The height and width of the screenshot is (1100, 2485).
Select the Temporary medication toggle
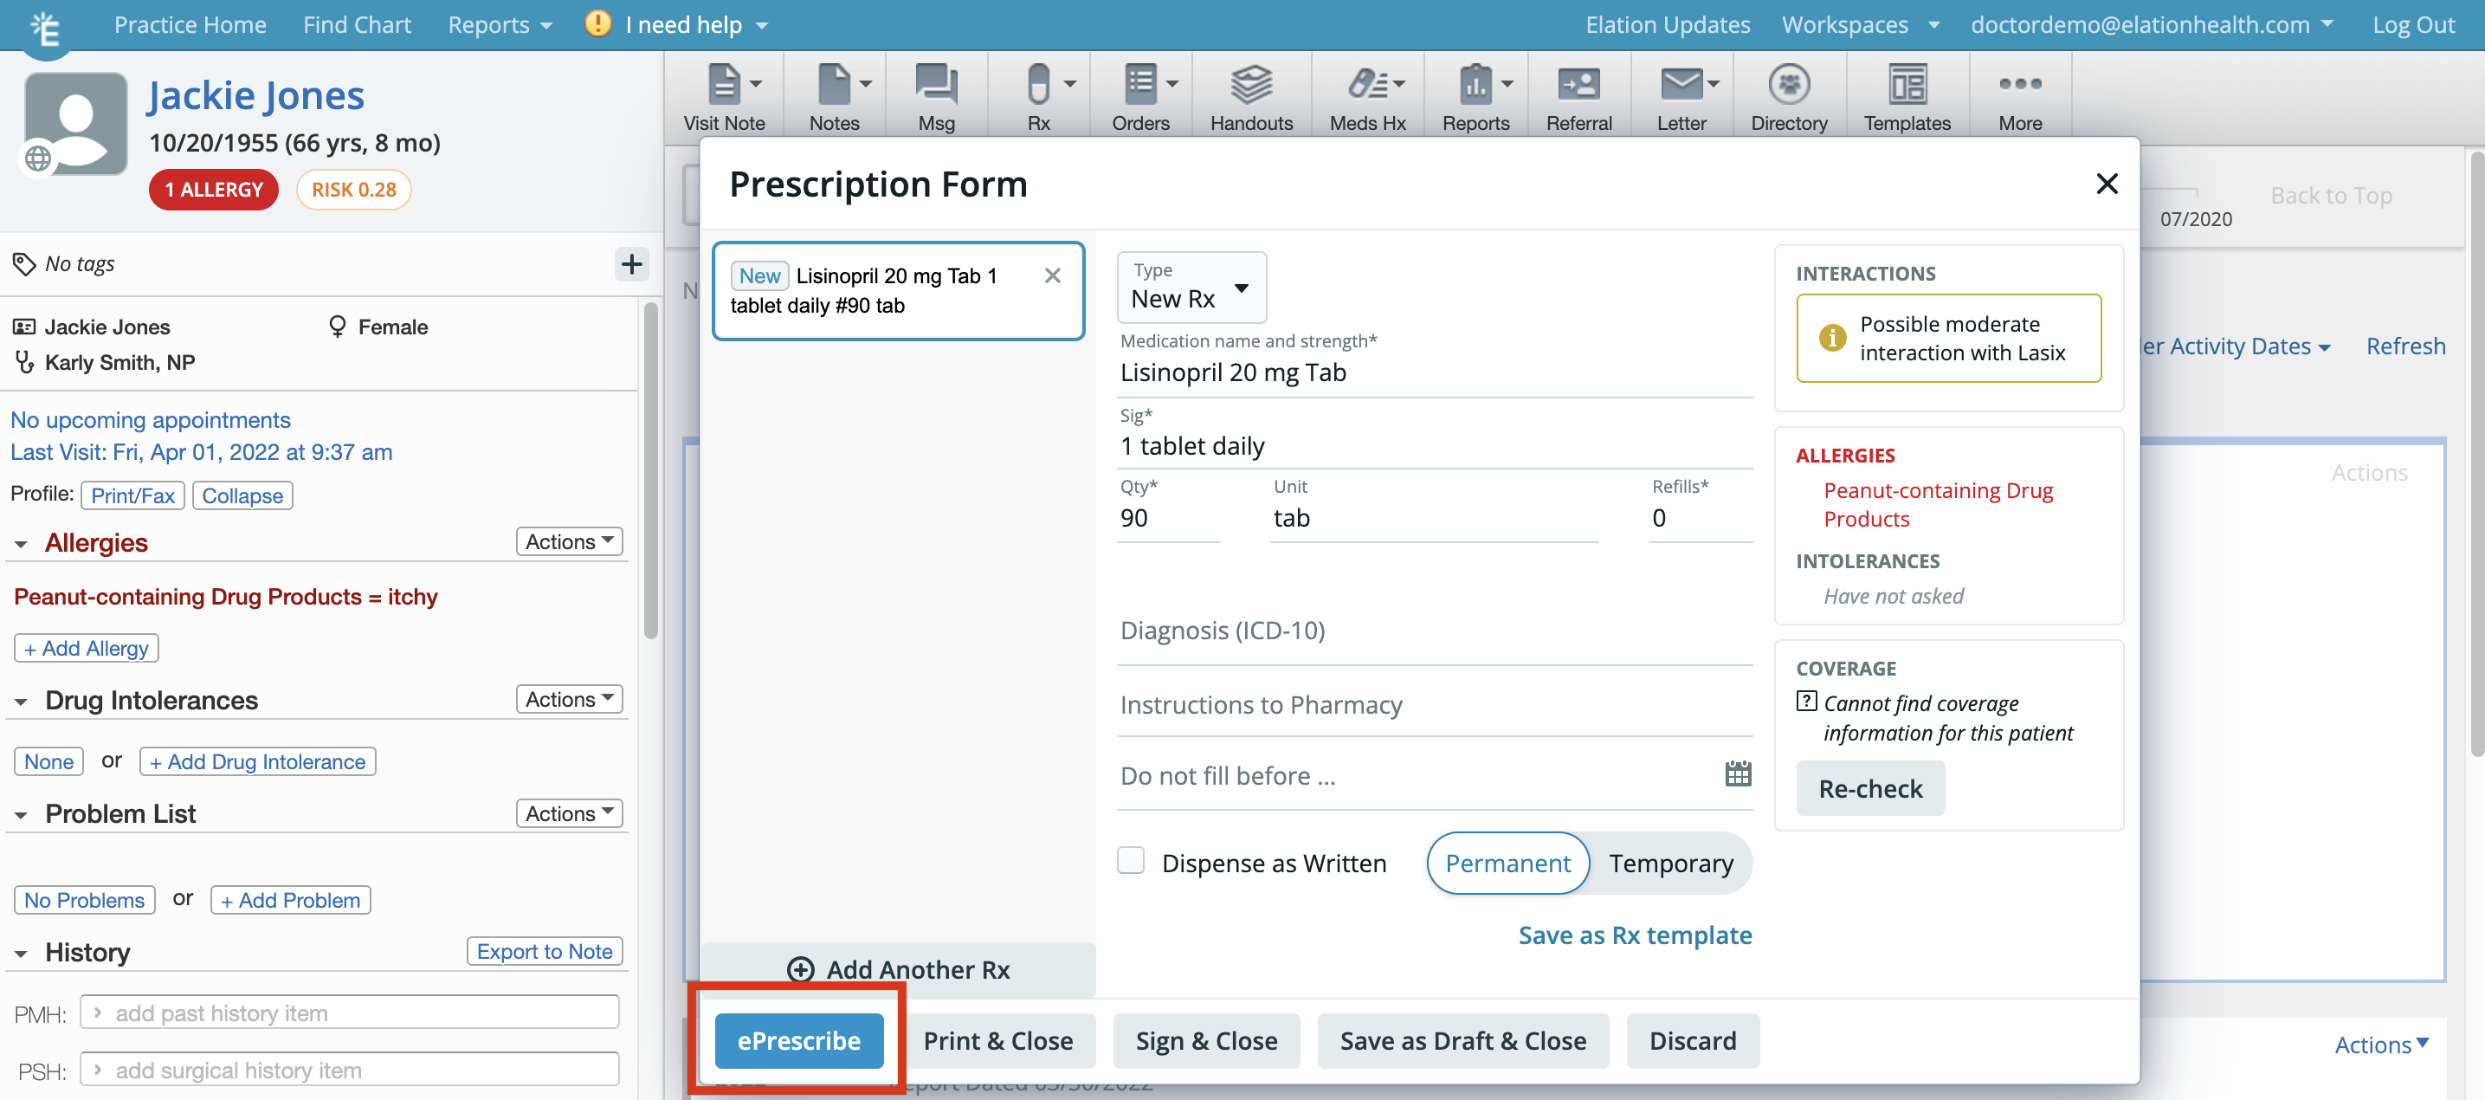[1670, 863]
